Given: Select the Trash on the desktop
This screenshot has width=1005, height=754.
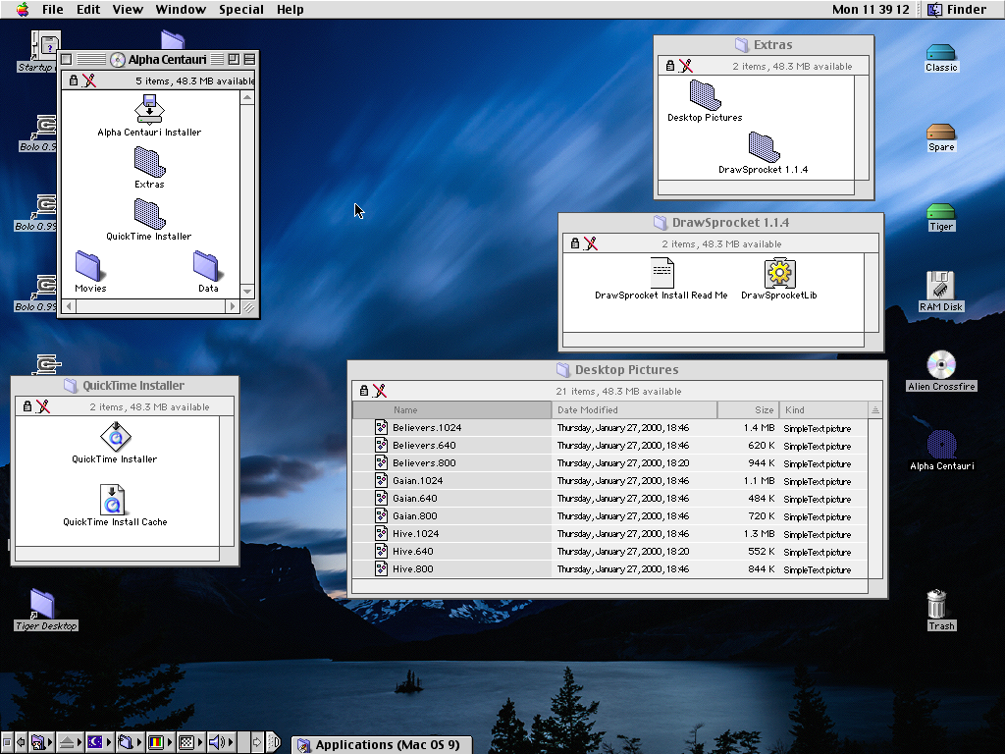Looking at the screenshot, I should pos(939,605).
